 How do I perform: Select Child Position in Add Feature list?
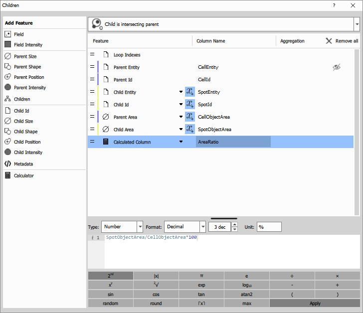pos(27,142)
